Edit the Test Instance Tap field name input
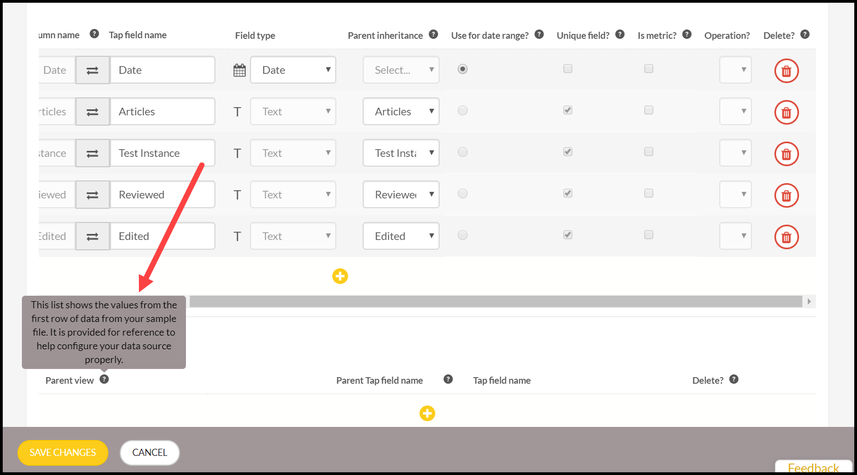857x475 pixels. pos(163,153)
